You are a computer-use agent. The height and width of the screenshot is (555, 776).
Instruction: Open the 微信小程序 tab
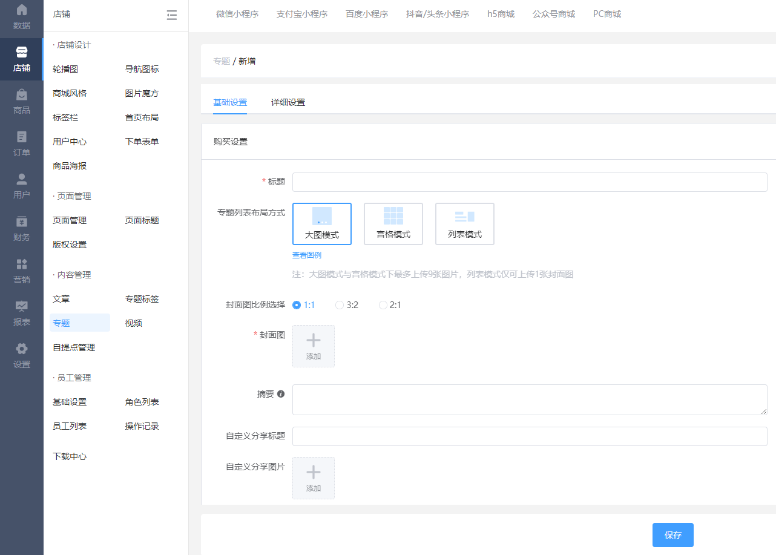(x=237, y=14)
